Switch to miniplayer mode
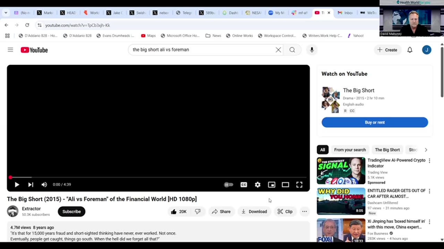444x249 pixels. [272, 185]
